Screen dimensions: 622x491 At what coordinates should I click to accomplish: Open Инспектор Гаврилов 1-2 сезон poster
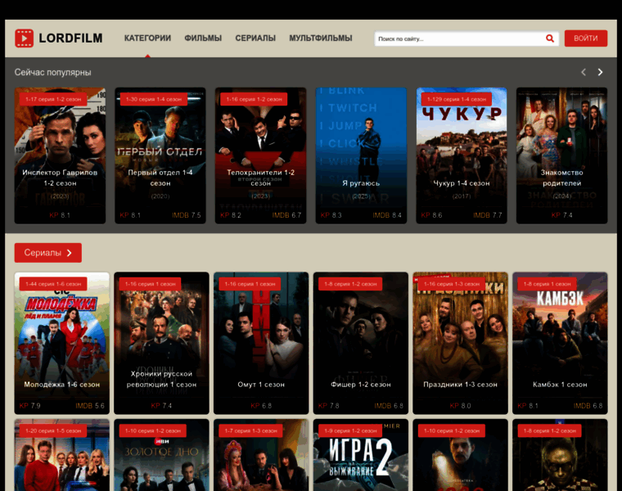[60, 155]
